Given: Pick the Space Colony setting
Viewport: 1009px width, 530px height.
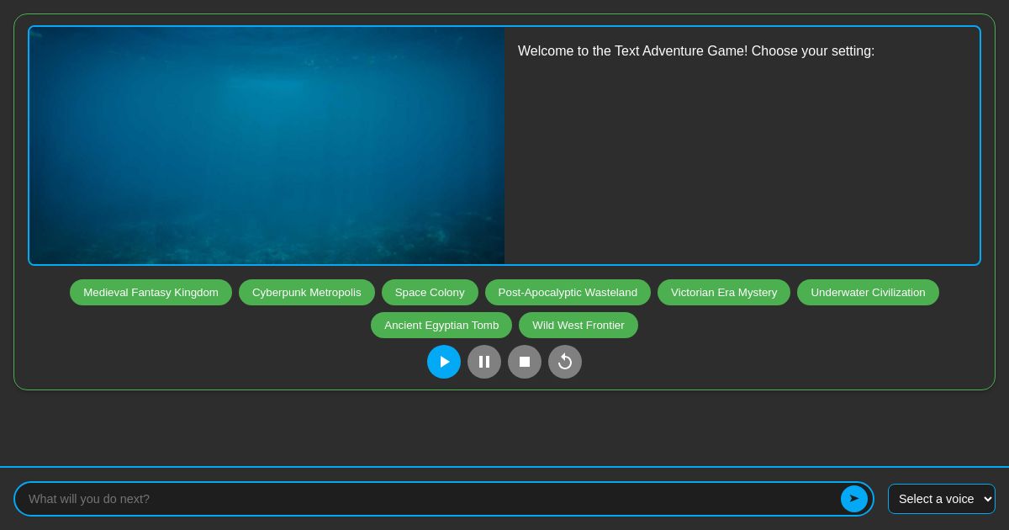Looking at the screenshot, I should pos(430,292).
